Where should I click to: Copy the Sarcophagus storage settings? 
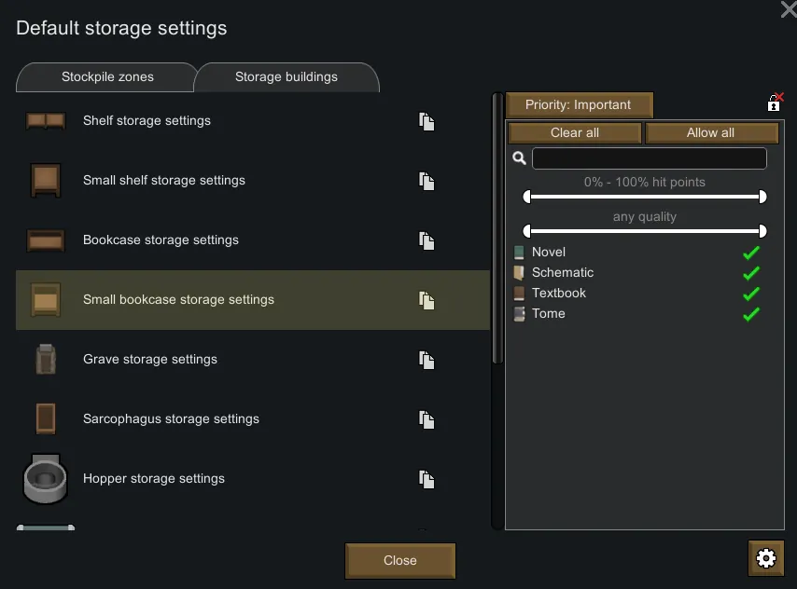pyautogui.click(x=426, y=419)
